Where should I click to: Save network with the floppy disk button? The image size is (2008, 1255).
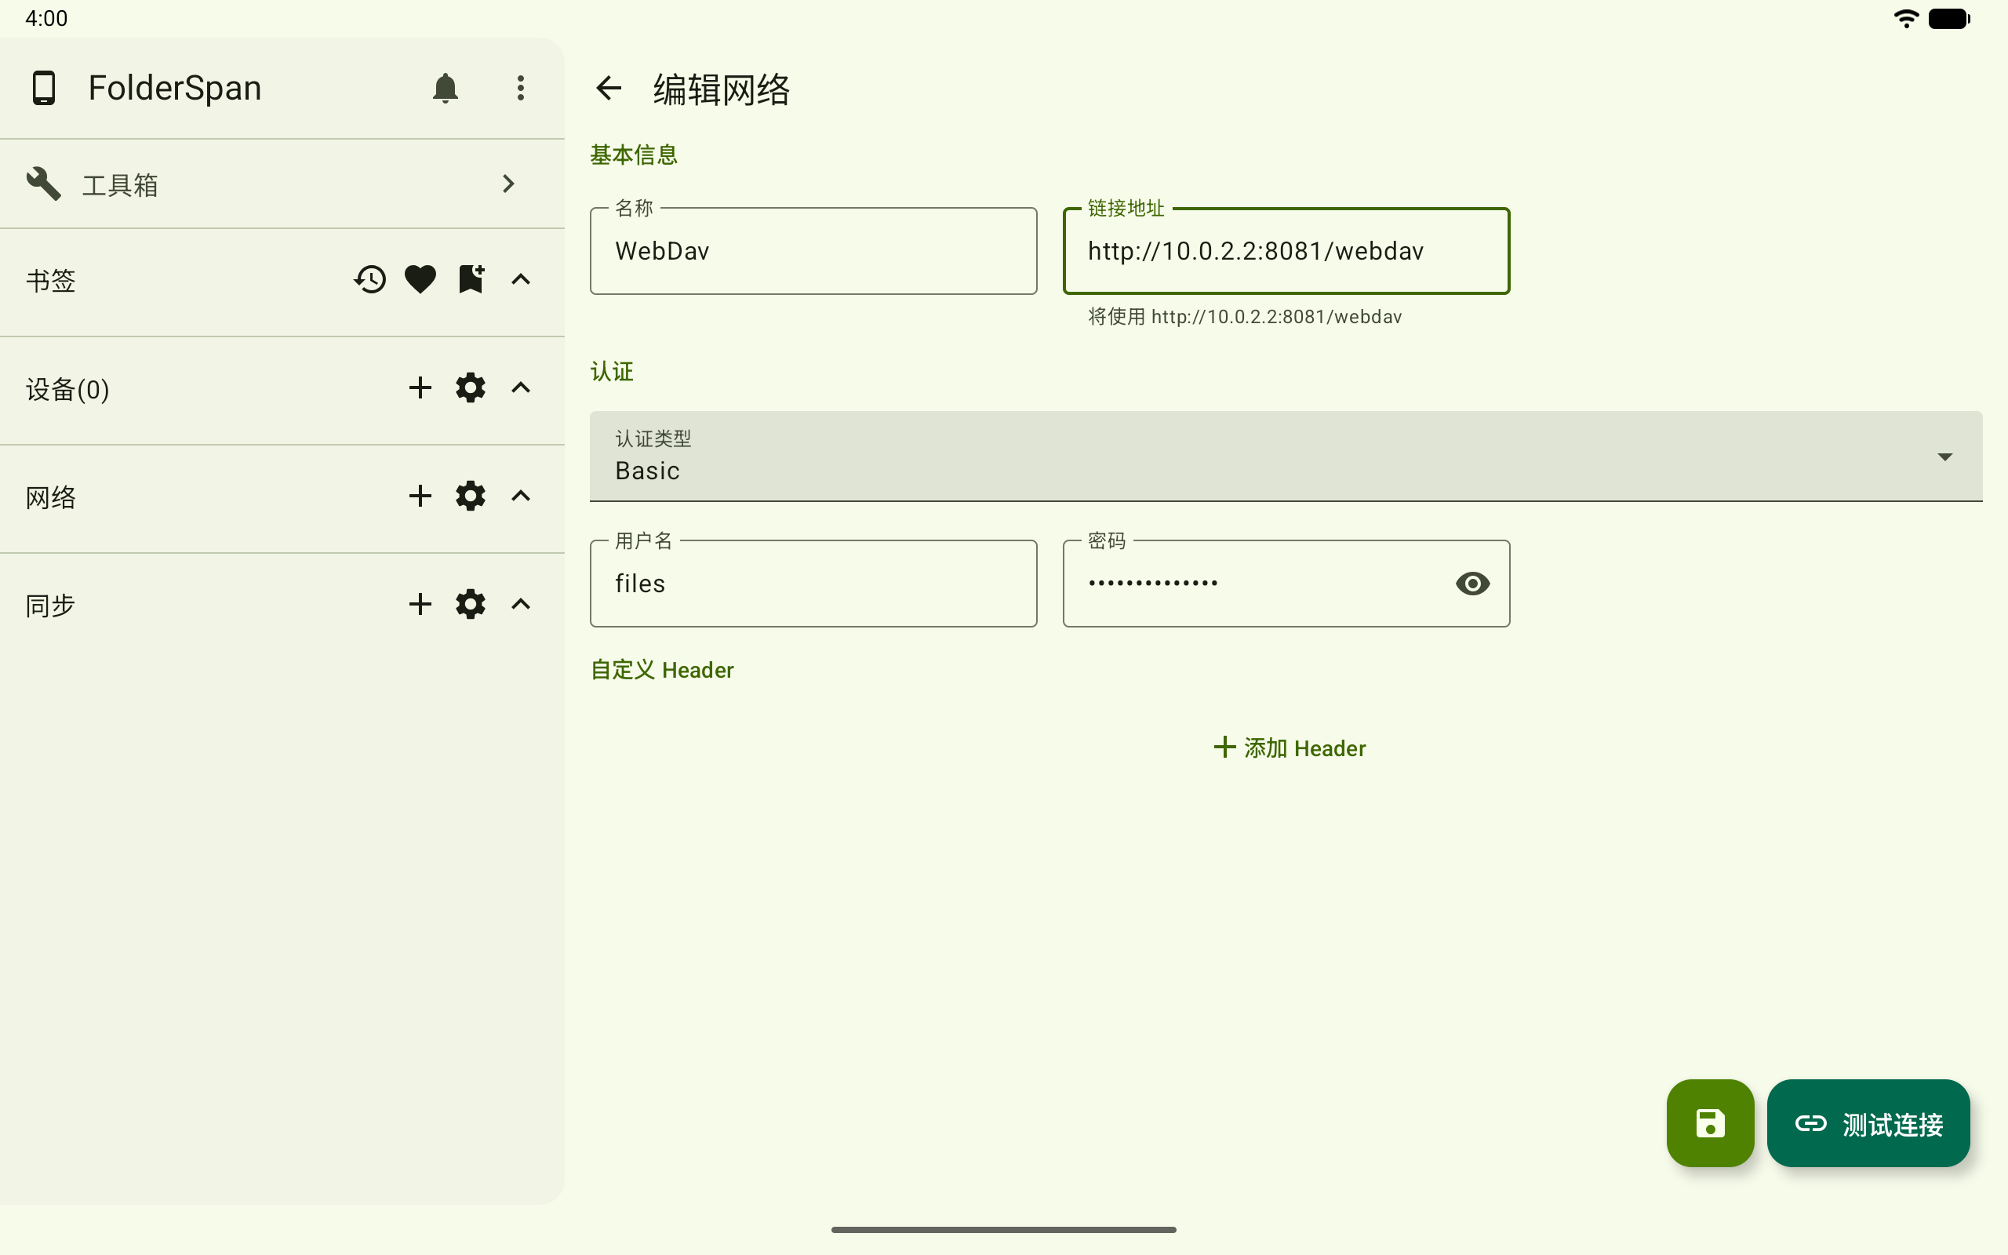pos(1710,1123)
